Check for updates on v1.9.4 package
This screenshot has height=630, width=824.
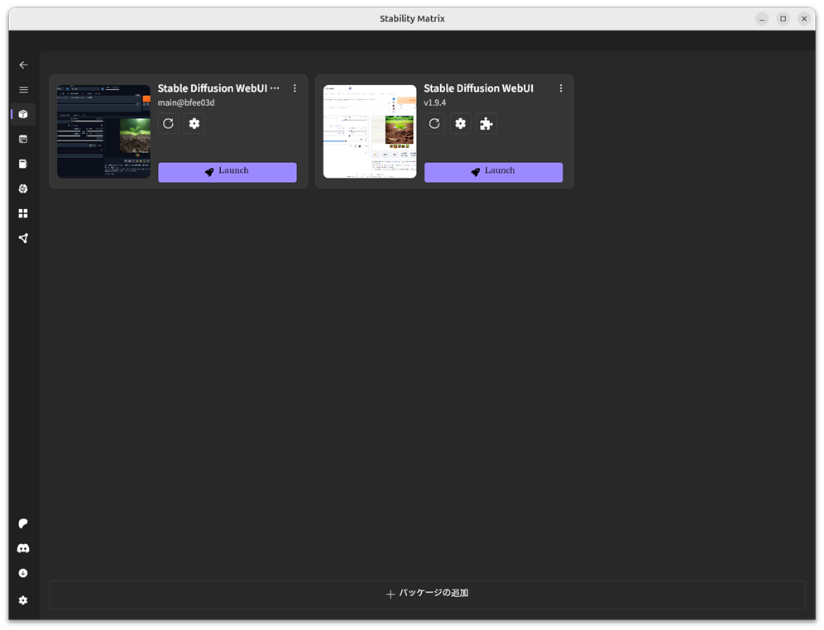434,123
